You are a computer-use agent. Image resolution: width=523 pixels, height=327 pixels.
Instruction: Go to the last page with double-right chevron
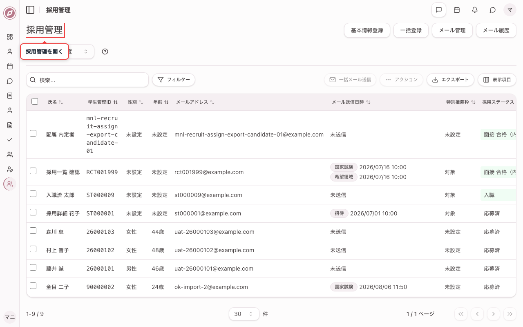[x=510, y=314]
